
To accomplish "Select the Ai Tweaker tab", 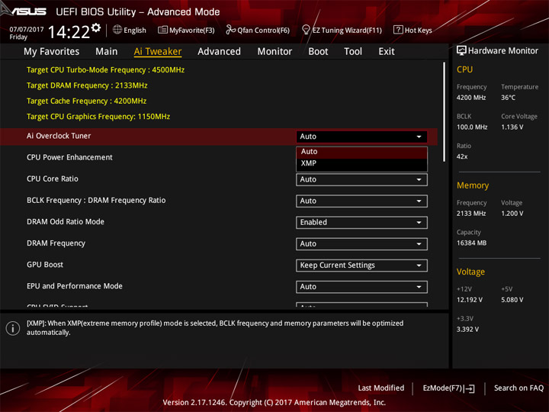I will [x=158, y=52].
